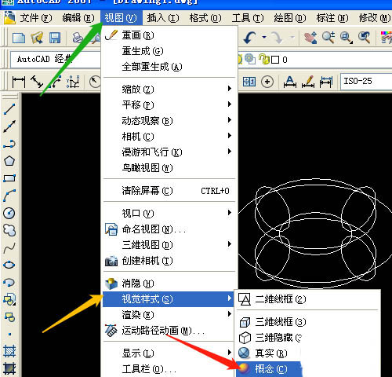Expand the 平移(P) submenu
Image resolution: width=392 pixels, height=377 pixels.
point(169,105)
